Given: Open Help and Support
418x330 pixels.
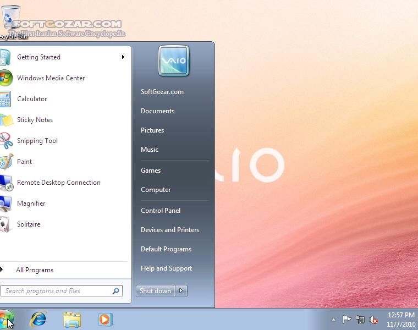Looking at the screenshot, I should tap(166, 268).
